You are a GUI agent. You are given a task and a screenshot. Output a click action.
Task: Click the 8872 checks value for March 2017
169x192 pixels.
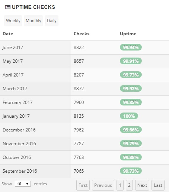point(79,89)
